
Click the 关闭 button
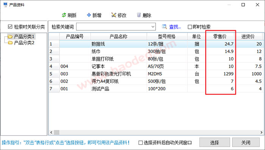coord(246,142)
